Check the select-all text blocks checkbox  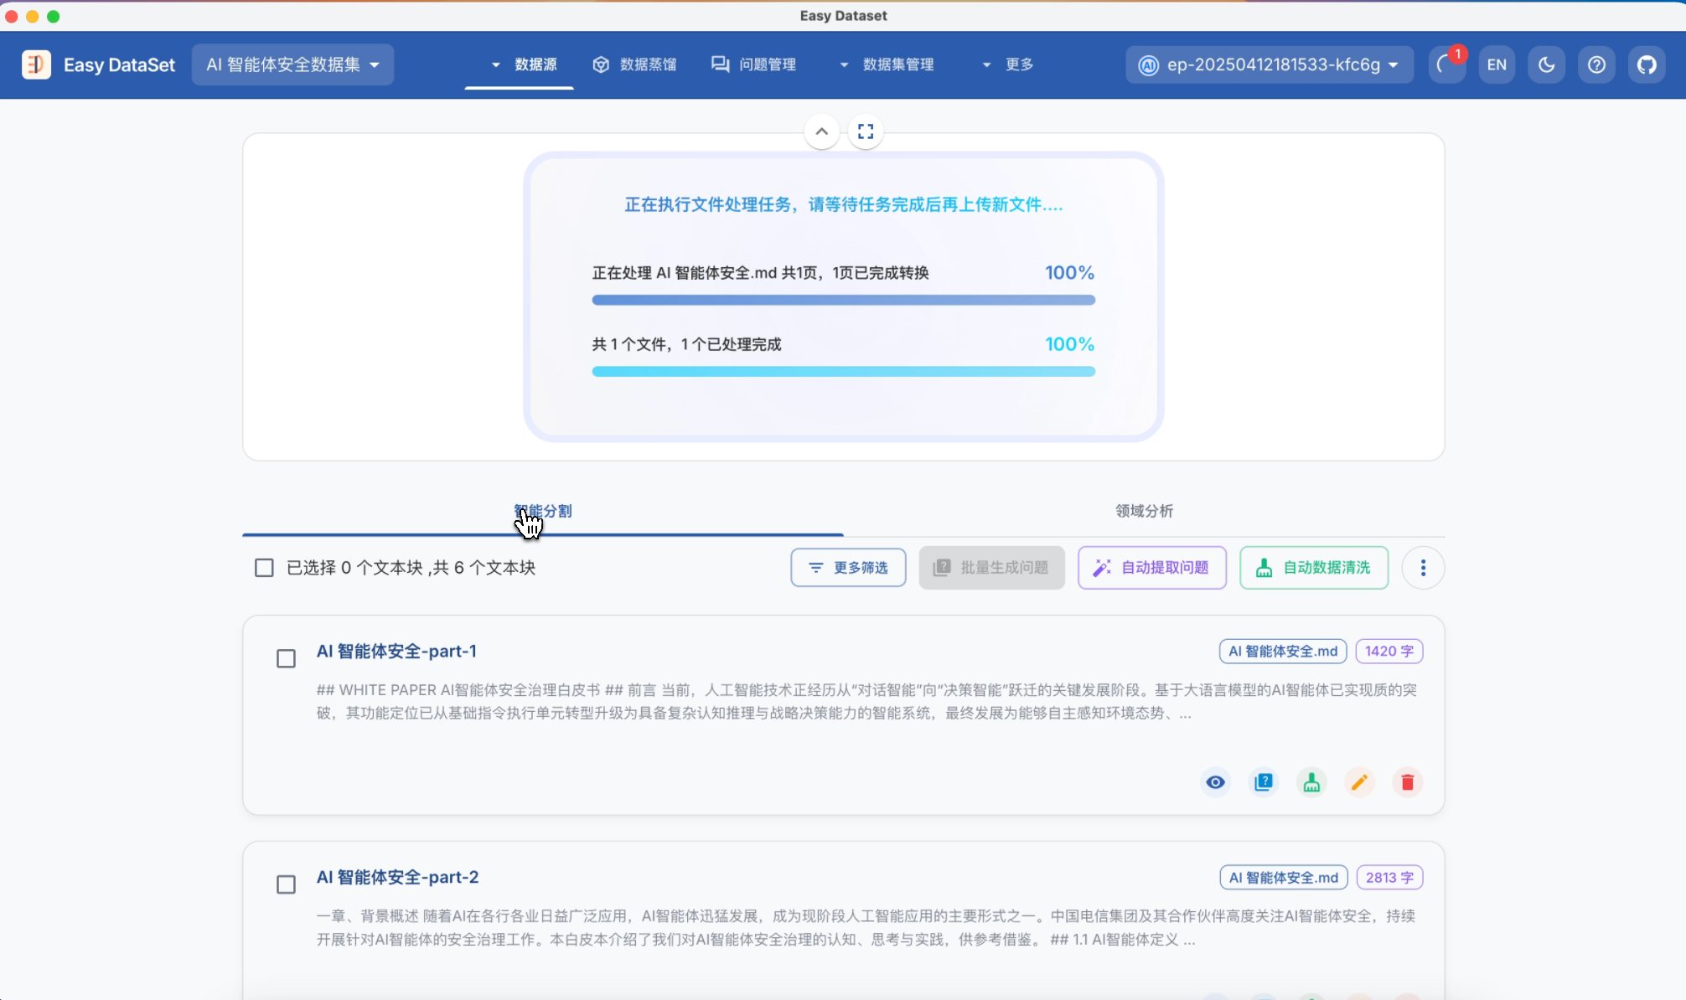pos(264,568)
